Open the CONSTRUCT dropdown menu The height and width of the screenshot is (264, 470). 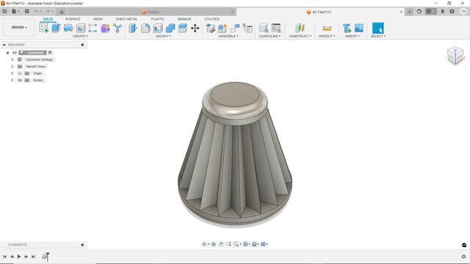(300, 36)
